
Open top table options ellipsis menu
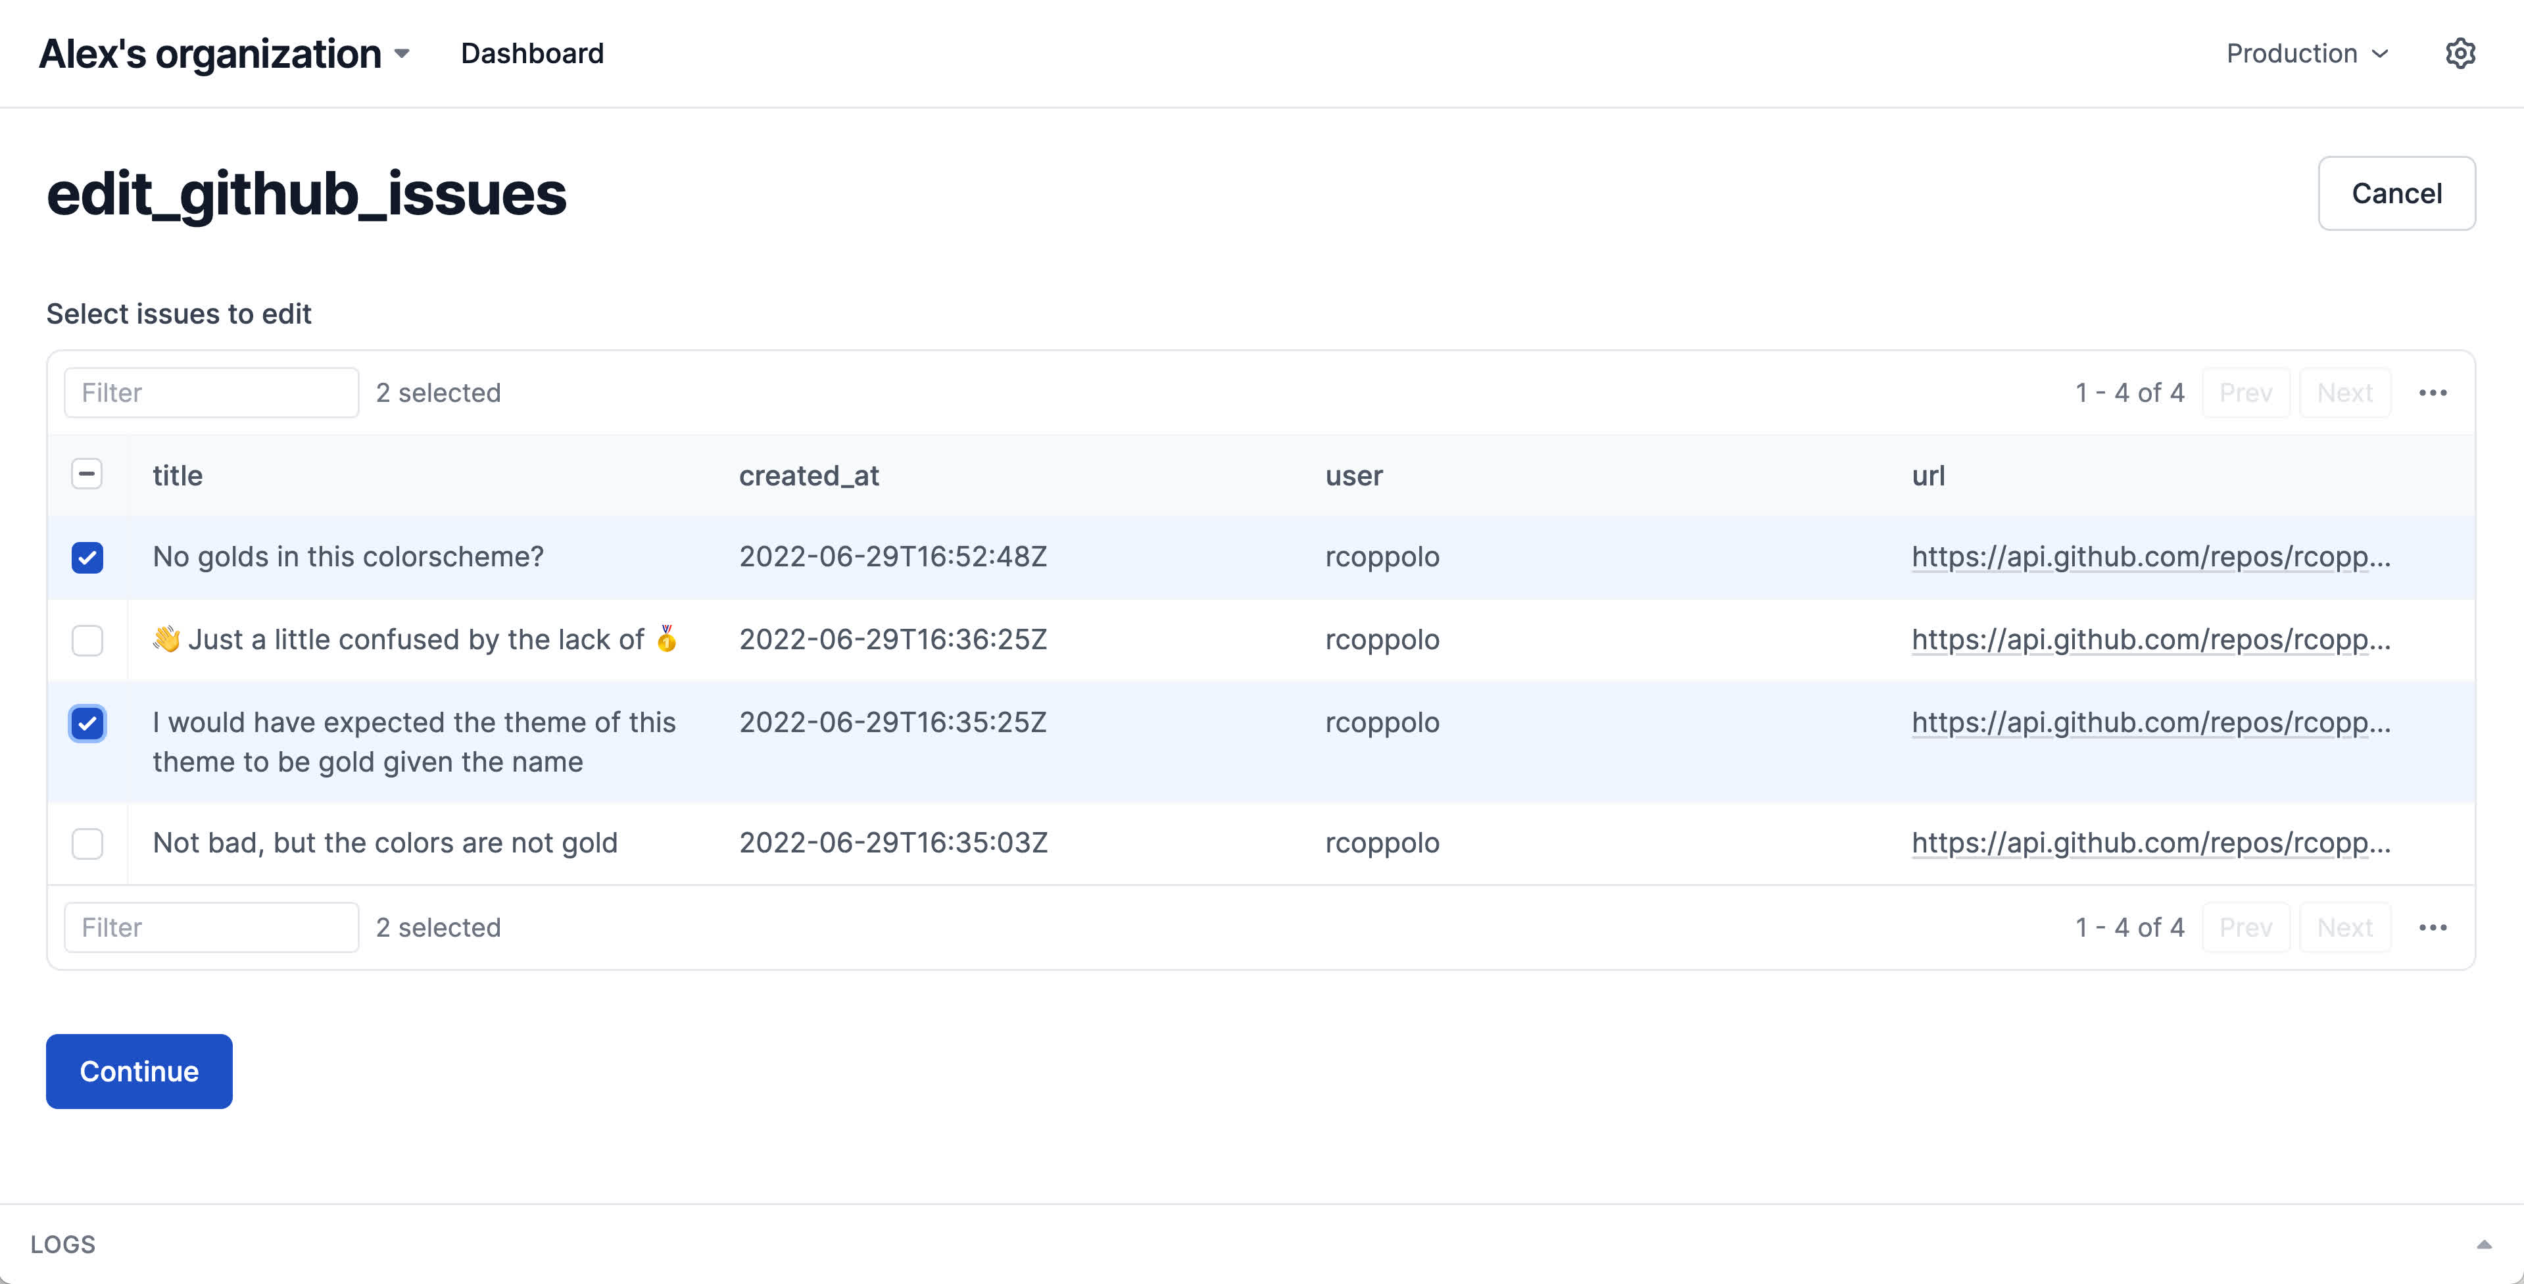[x=2432, y=393]
